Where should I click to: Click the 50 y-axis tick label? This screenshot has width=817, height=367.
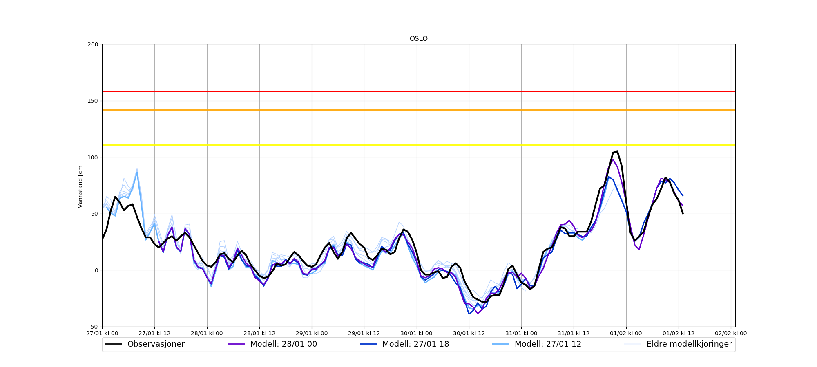(95, 214)
